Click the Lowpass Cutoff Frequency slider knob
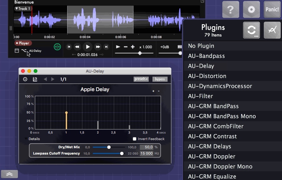 pos(122,153)
